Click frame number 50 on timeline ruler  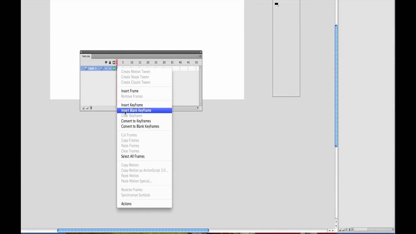point(196,62)
